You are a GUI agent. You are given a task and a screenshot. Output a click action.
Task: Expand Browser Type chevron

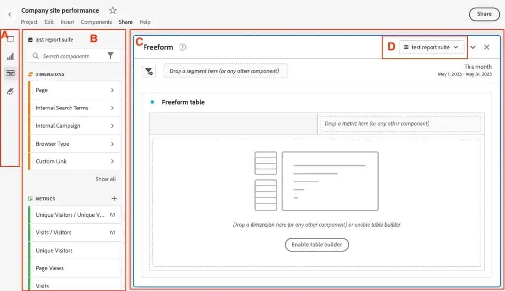[112, 144]
